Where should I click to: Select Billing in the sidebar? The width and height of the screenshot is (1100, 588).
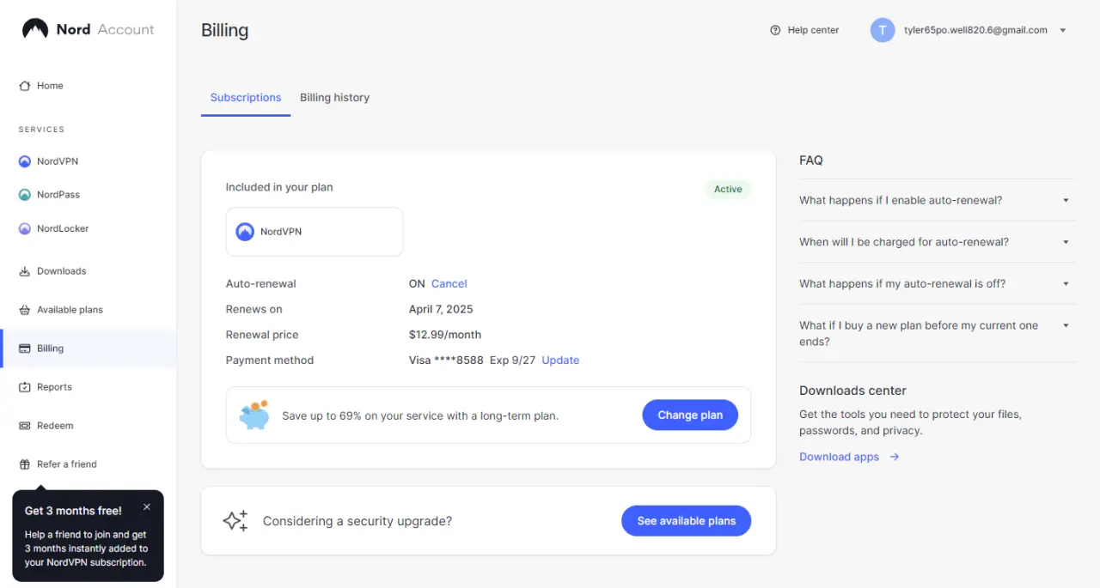[x=89, y=349]
